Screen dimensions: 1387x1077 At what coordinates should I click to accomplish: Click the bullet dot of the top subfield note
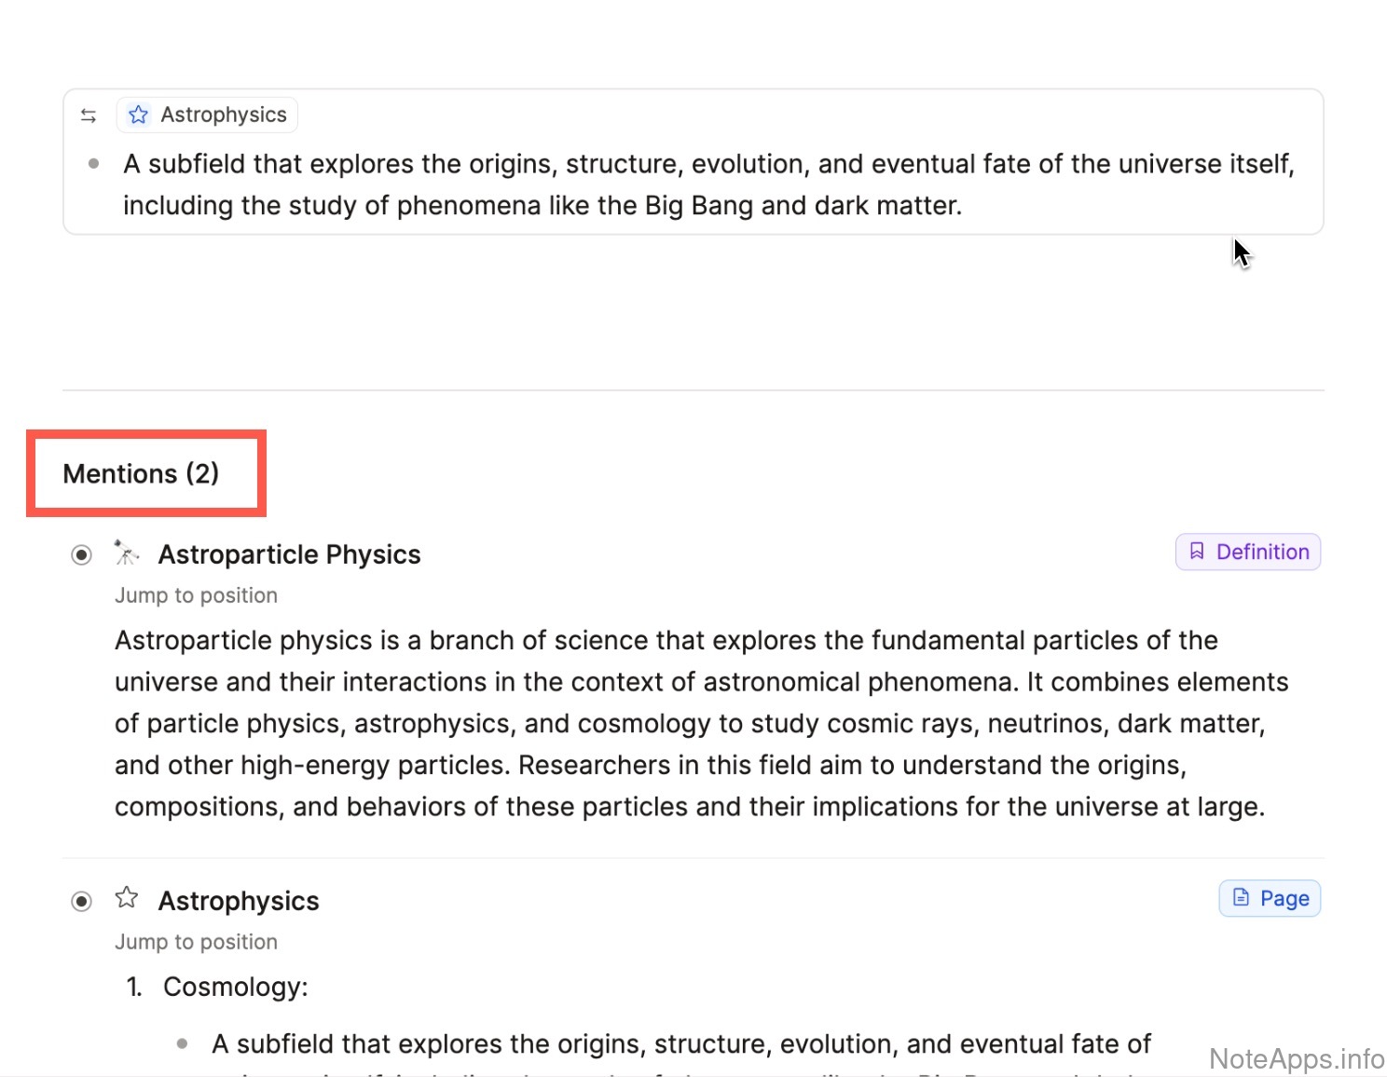93,164
